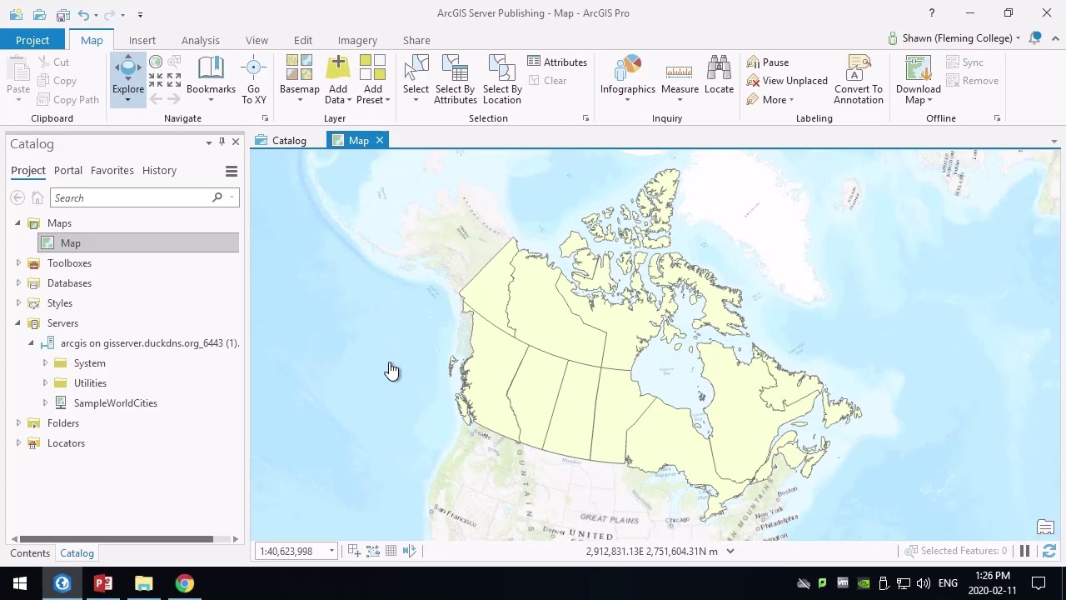Screen dimensions: 1066x600
Task: Open the Project tab
Action: (32, 40)
